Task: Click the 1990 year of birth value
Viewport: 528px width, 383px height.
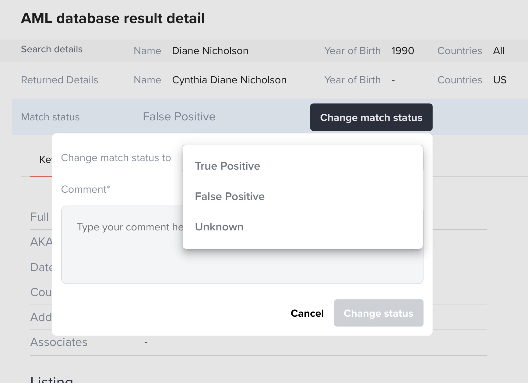Action: tap(403, 51)
